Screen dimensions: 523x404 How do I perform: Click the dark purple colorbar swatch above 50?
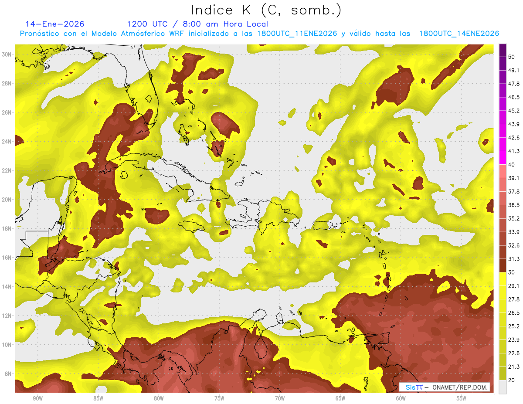503,50
